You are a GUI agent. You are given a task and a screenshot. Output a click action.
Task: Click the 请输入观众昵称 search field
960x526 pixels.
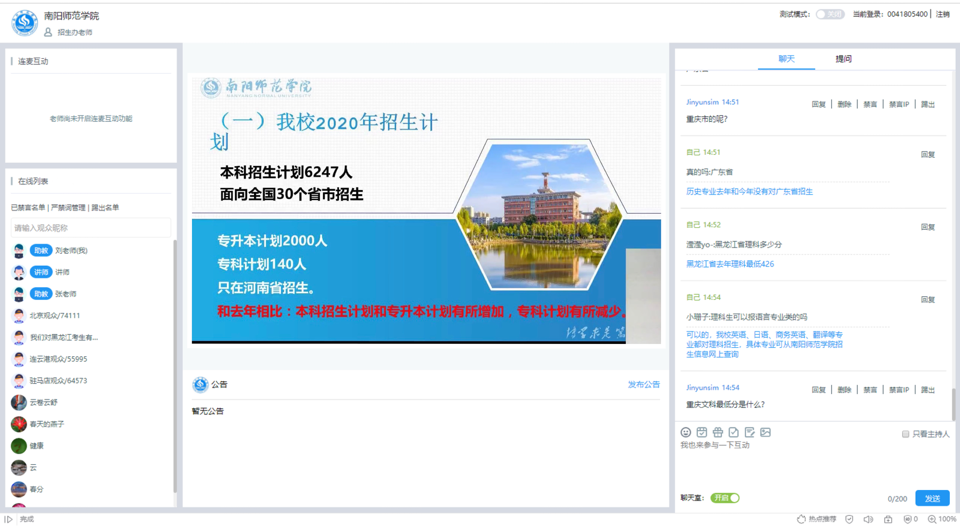pyautogui.click(x=91, y=228)
